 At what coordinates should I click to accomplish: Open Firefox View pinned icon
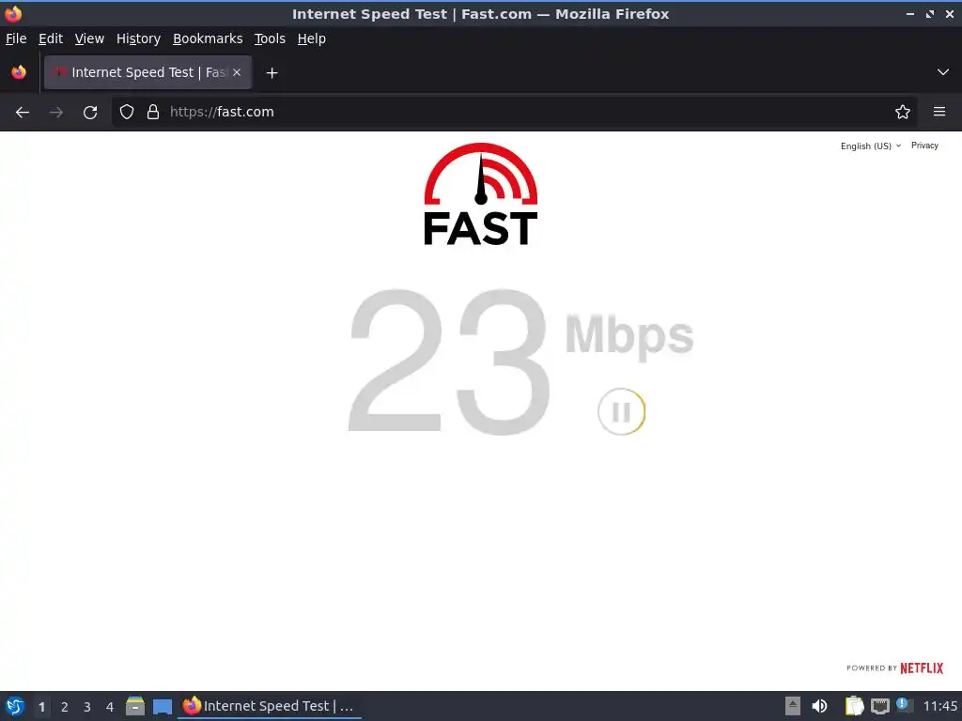point(19,72)
